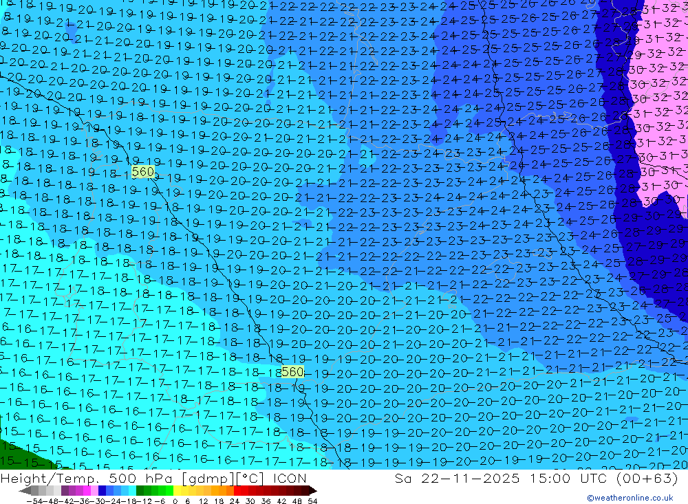Click the '54' legend scale label at right end

click(312, 501)
